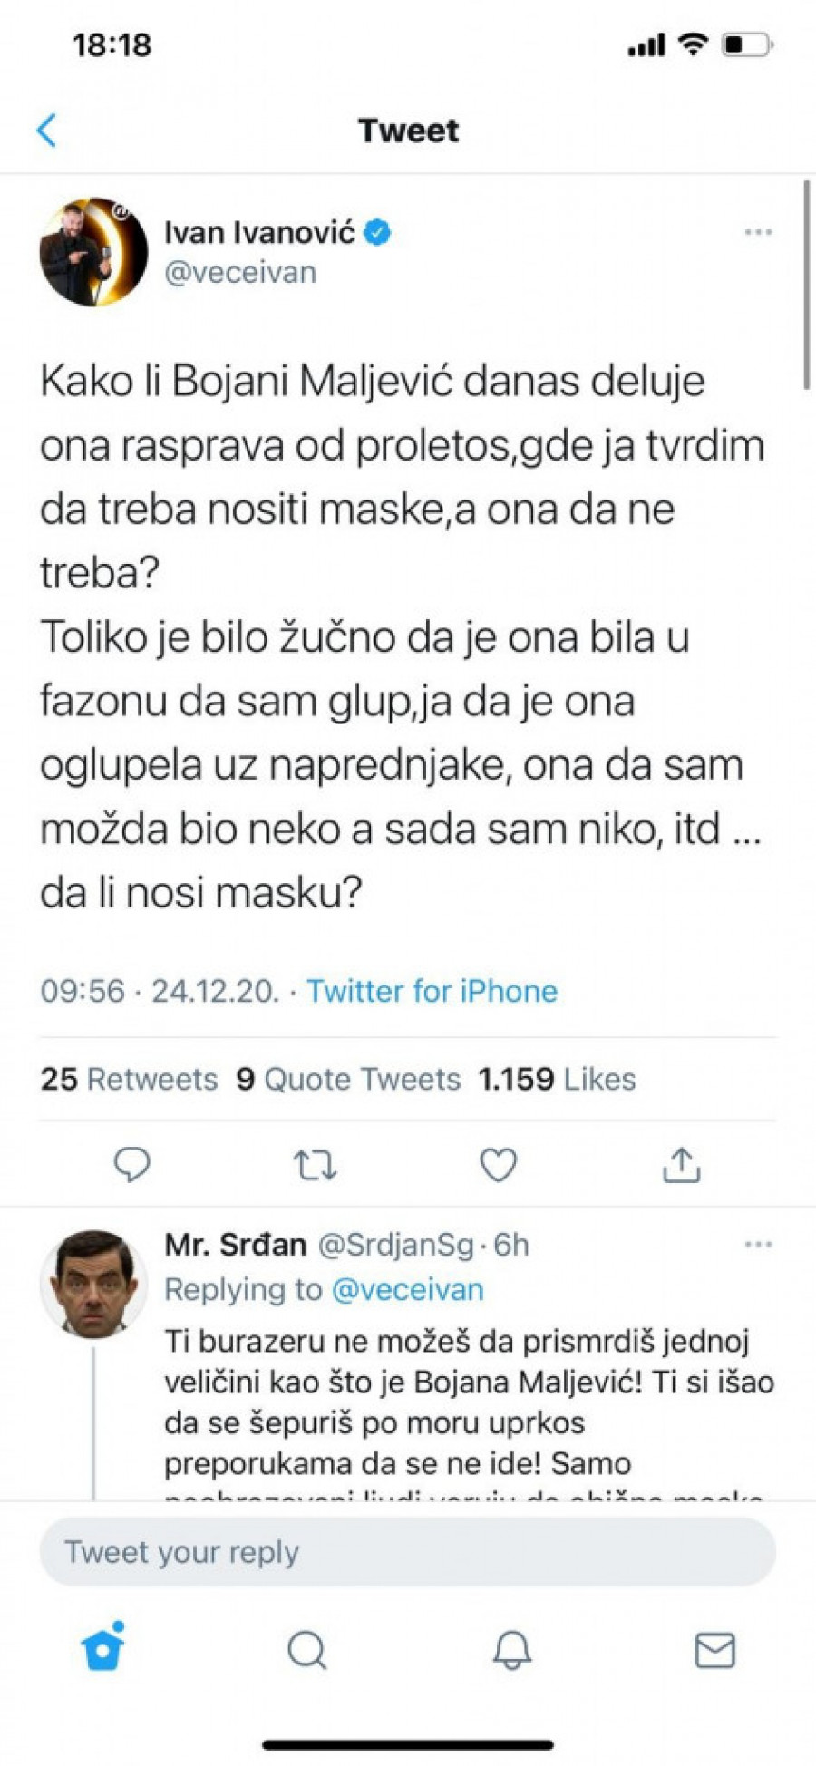Image resolution: width=816 pixels, height=1766 pixels.
Task: Open Mr. Srđan's profile avatar
Action: [93, 1284]
